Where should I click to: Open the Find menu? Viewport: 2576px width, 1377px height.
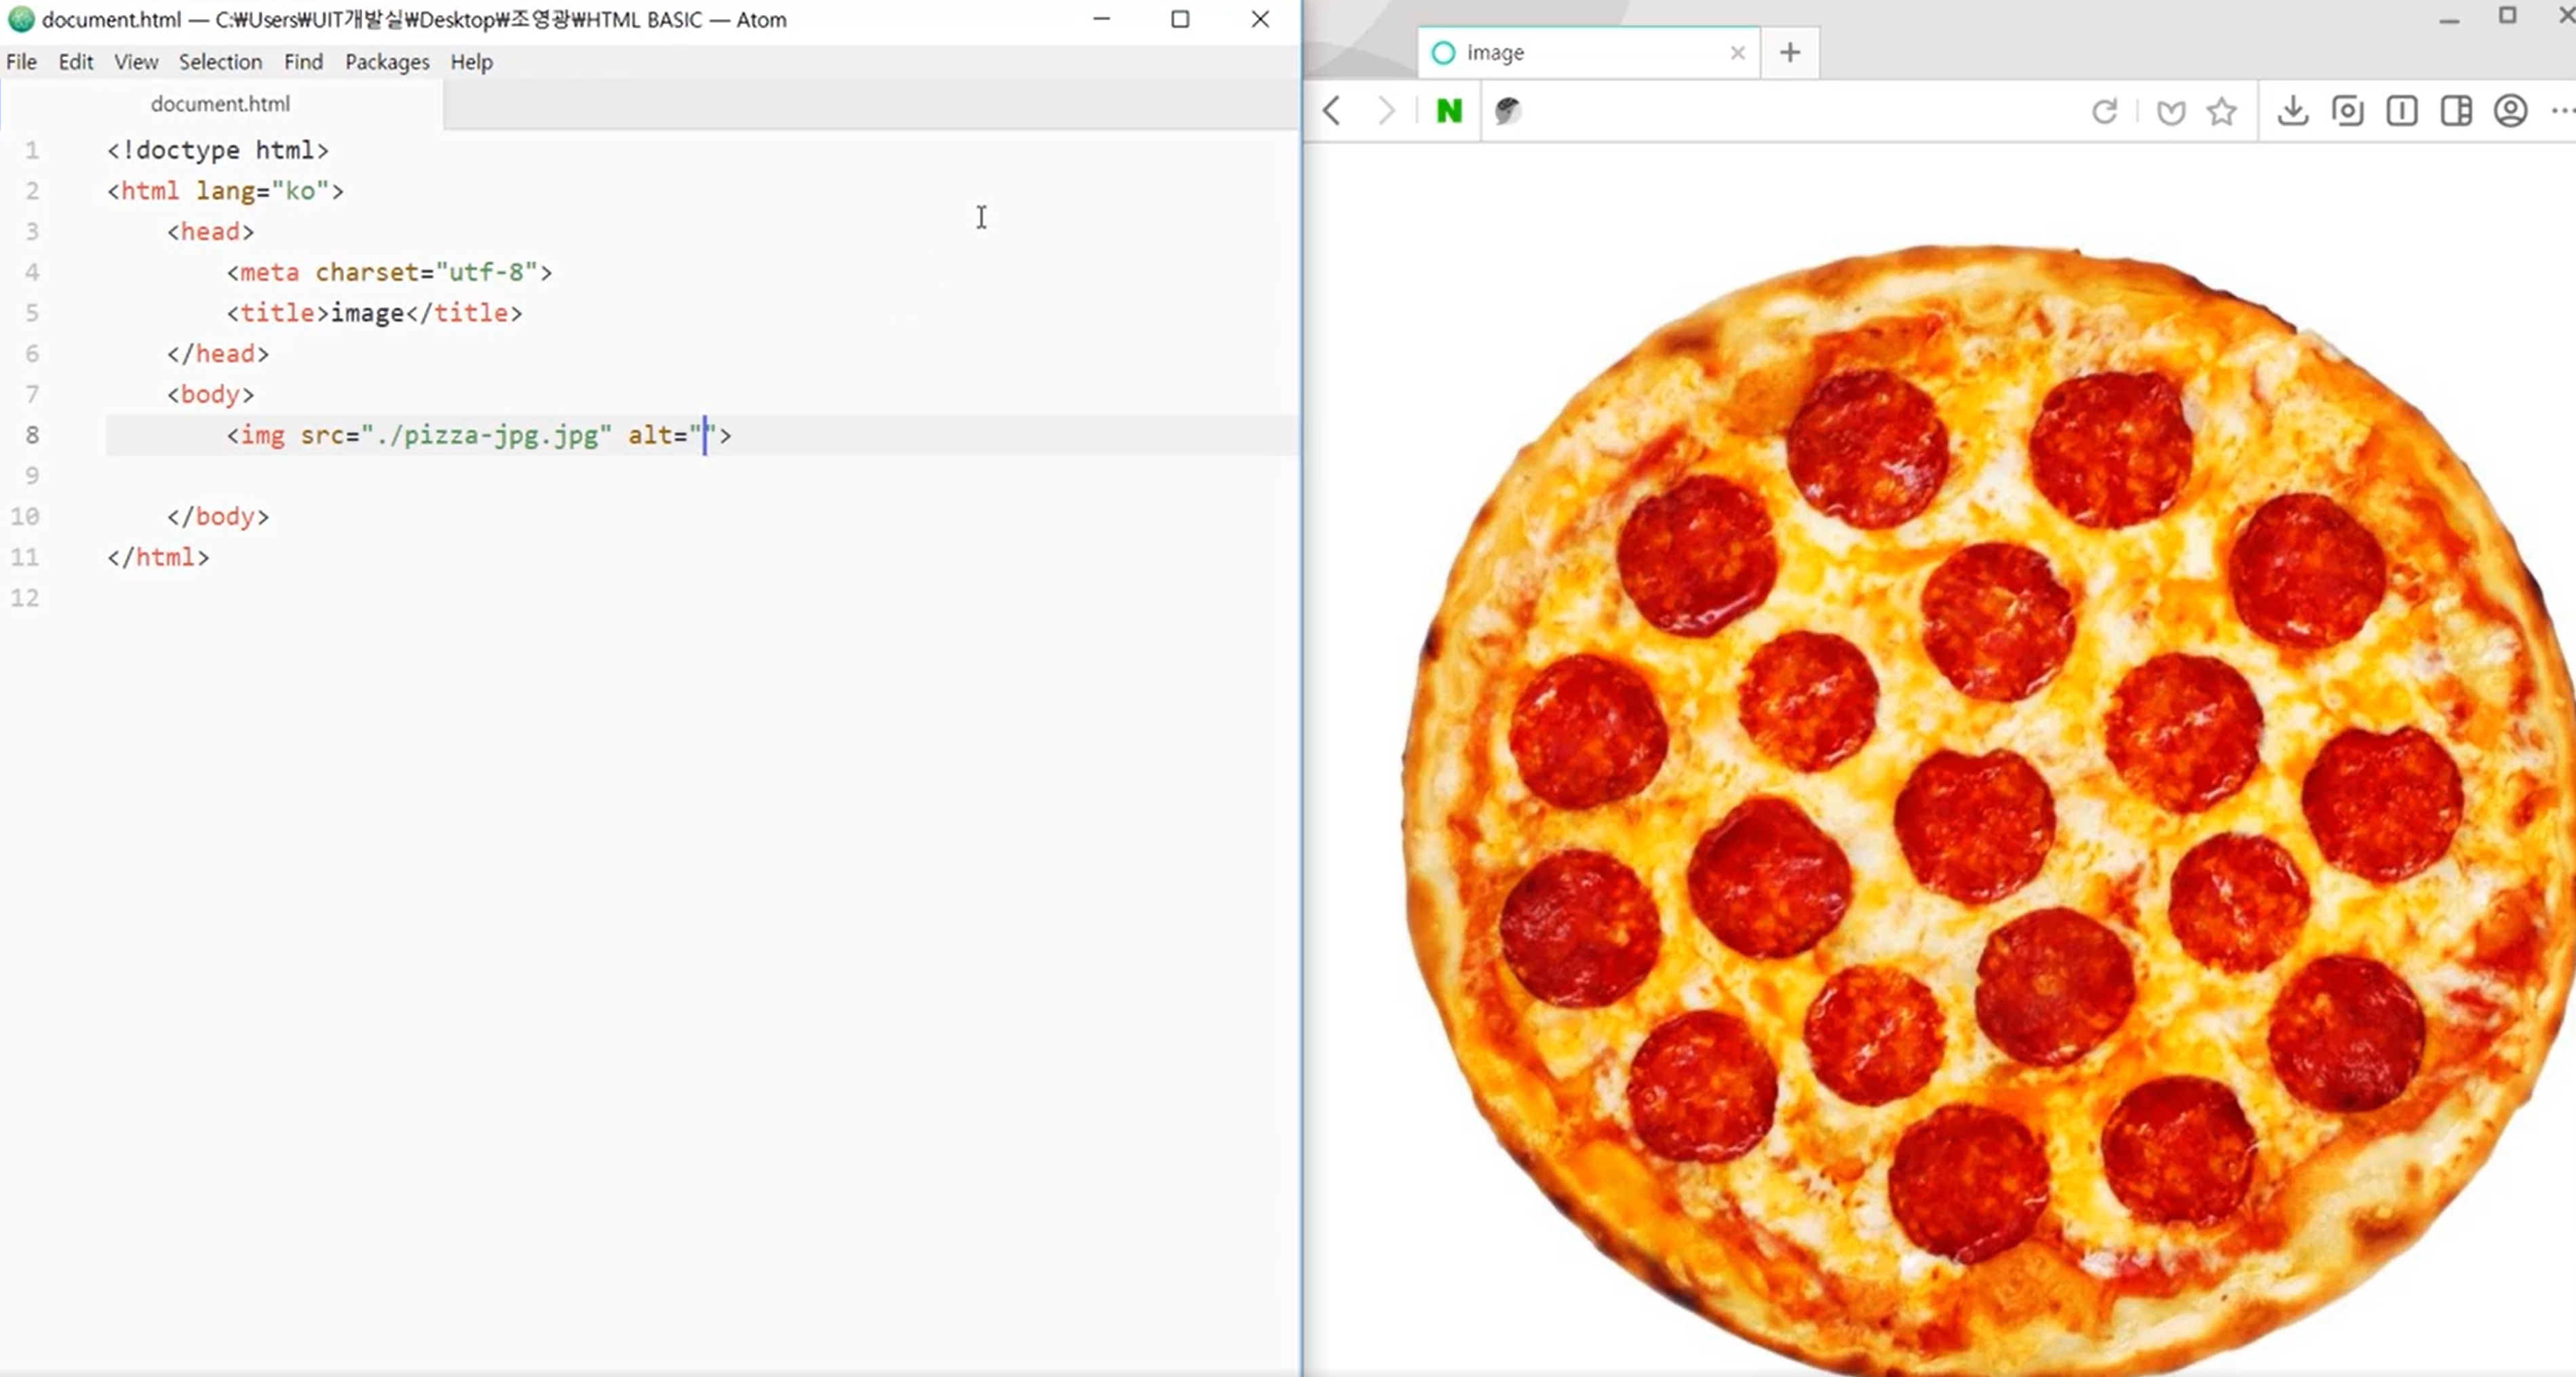click(303, 62)
